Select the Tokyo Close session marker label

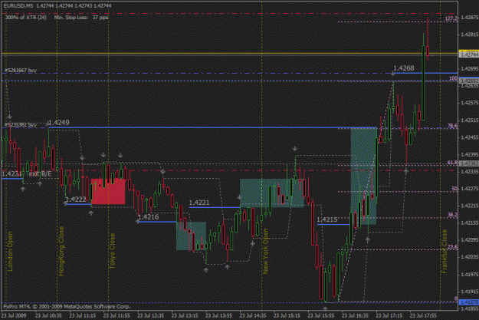[113, 251]
